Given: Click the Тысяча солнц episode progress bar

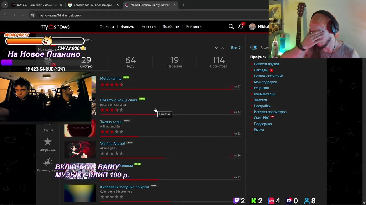Looking at the screenshot, I should point(170,136).
